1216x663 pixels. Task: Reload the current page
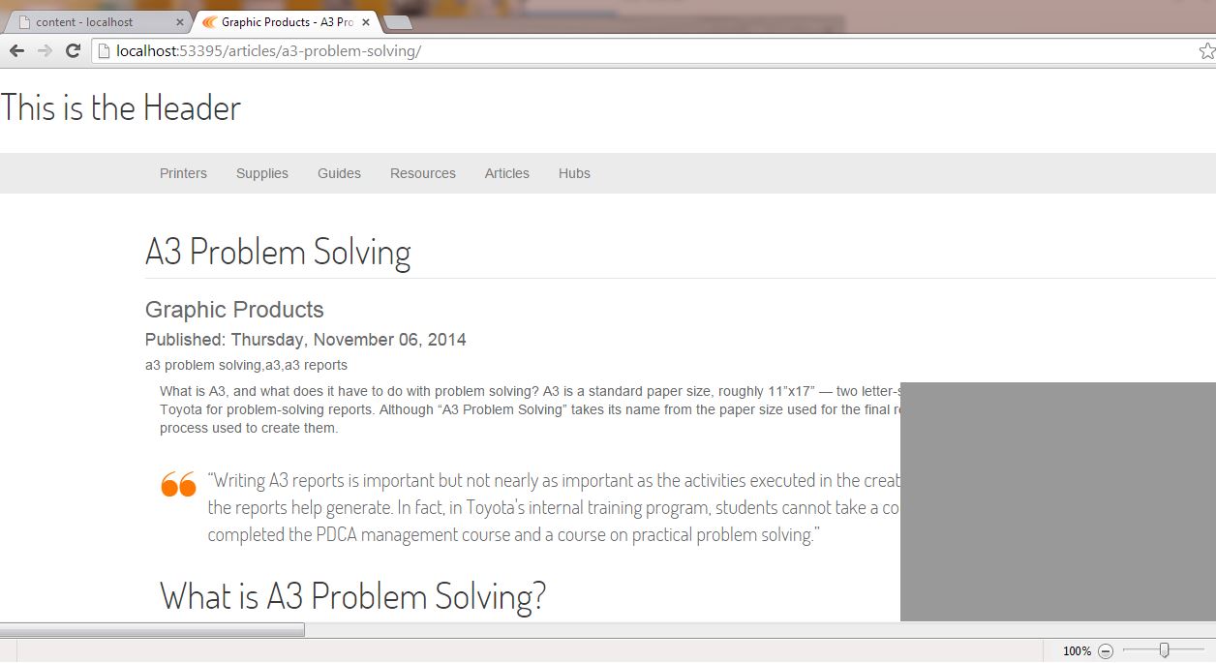(73, 51)
